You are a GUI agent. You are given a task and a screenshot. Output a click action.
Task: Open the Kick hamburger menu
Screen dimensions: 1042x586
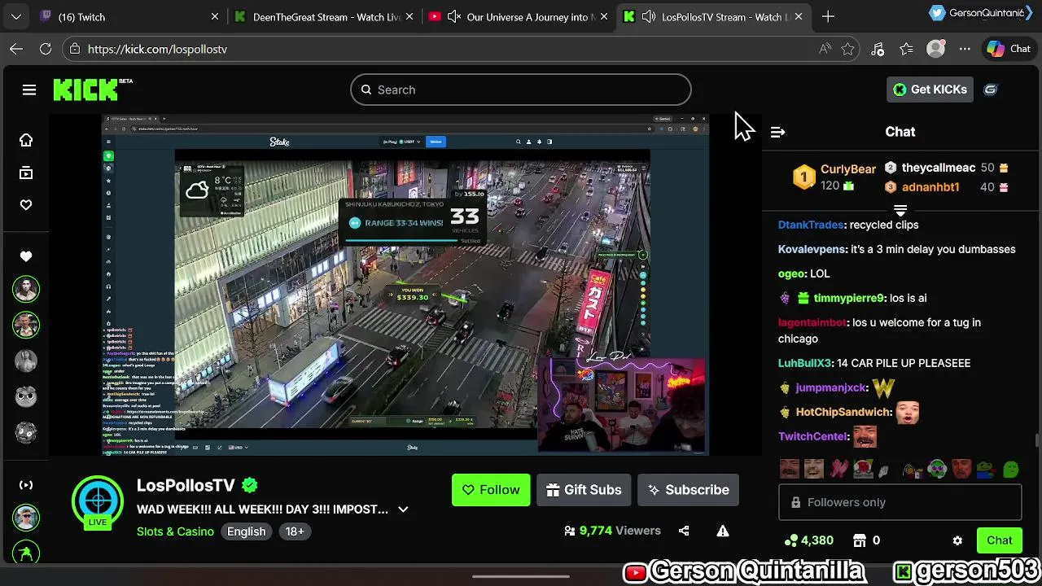29,90
